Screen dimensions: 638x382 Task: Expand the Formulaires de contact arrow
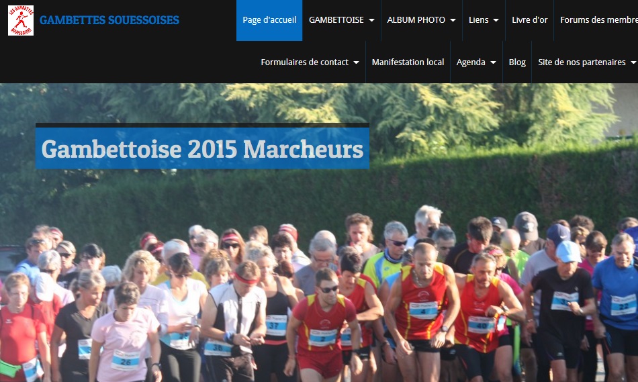(356, 62)
